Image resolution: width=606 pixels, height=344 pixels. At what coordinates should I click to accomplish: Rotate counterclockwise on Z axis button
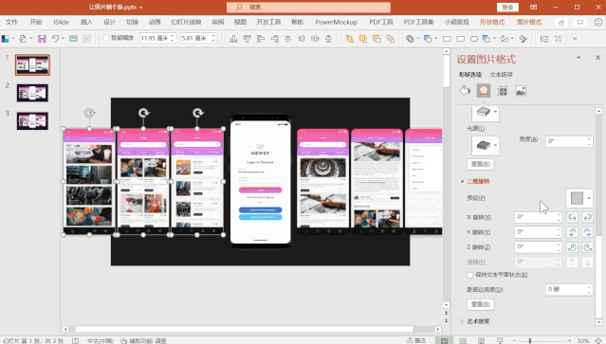pyautogui.click(x=587, y=247)
